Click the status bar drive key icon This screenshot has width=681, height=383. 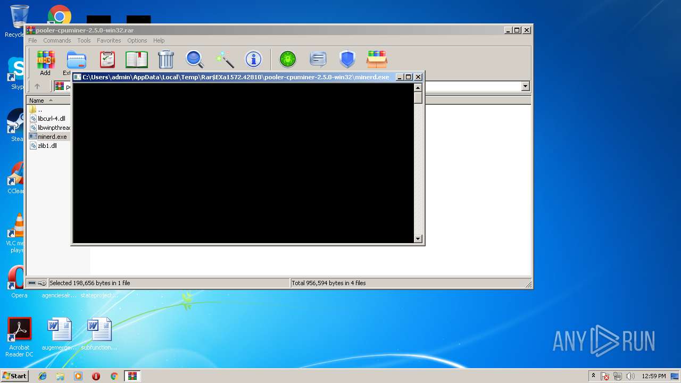37,283
